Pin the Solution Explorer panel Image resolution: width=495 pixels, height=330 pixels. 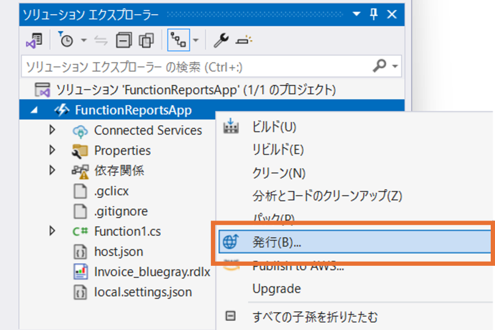tap(374, 14)
